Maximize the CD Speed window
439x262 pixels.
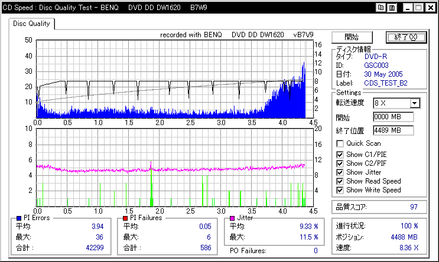tap(418, 8)
